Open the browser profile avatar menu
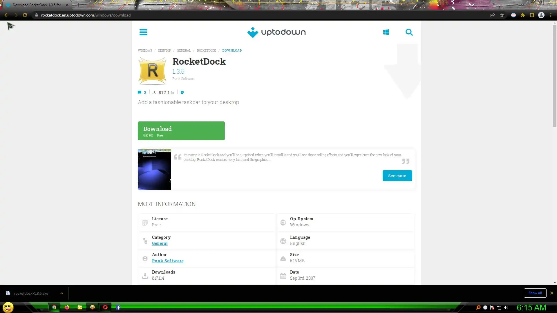Image resolution: width=557 pixels, height=313 pixels. (541, 15)
